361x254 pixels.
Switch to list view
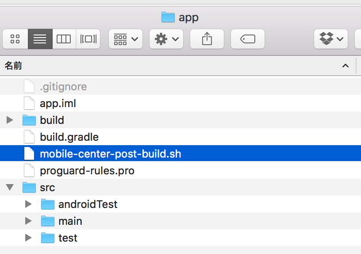[x=40, y=39]
